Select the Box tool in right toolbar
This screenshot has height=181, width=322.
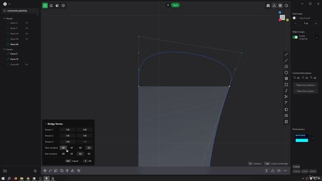[286, 116]
